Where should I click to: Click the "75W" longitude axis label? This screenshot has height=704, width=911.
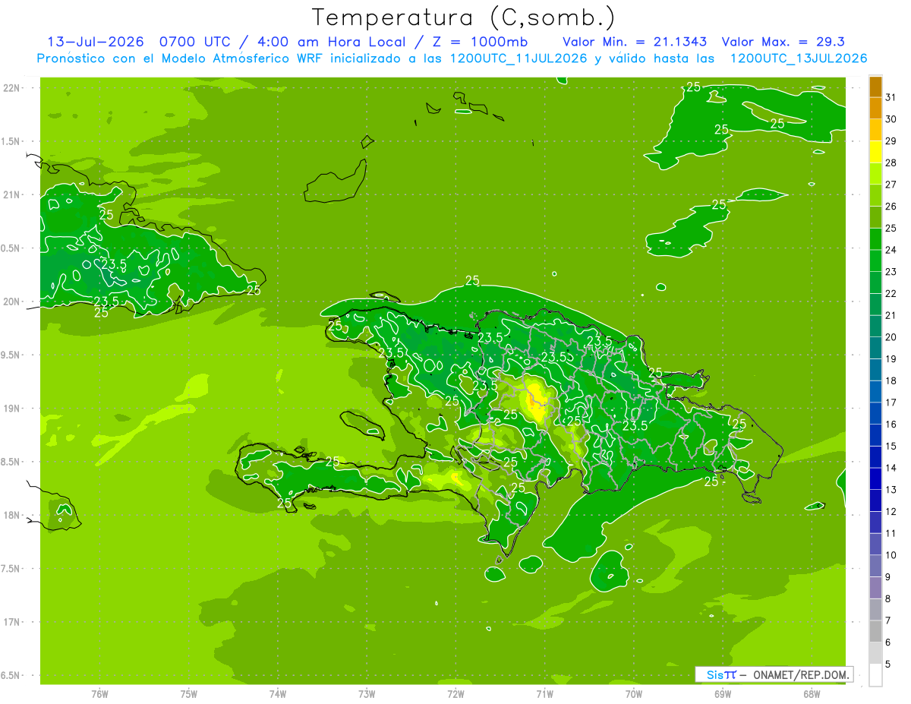tap(189, 694)
